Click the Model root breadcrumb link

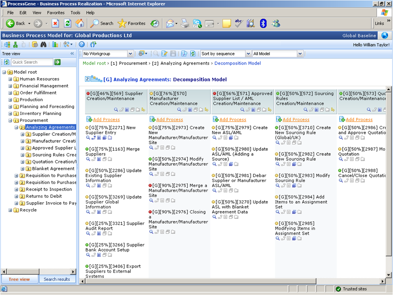pos(94,63)
